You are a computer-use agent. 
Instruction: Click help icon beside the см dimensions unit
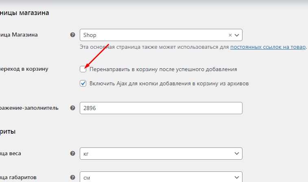[72, 178]
